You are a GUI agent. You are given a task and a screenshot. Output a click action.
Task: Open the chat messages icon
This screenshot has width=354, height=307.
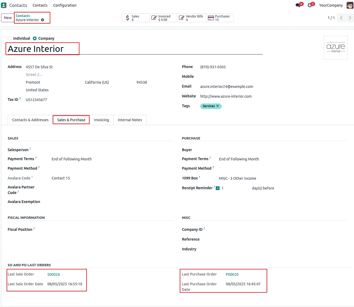(x=298, y=5)
